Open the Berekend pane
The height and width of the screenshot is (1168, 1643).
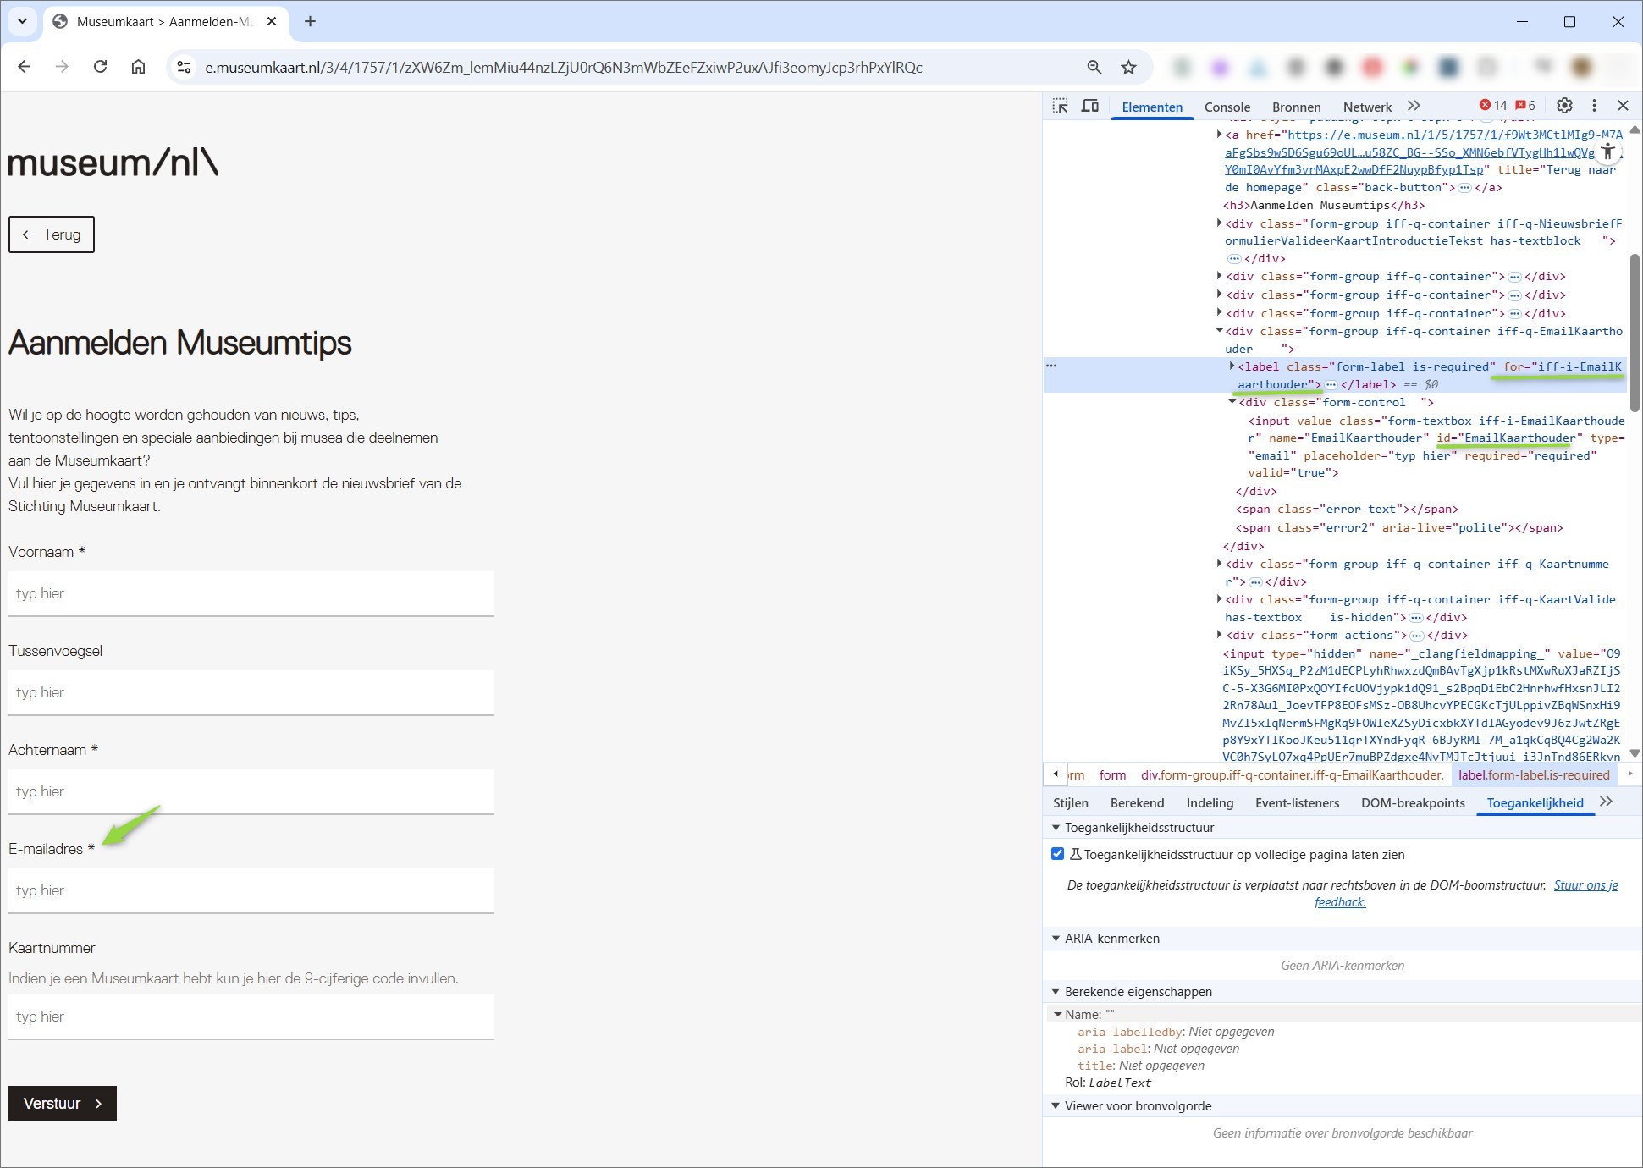pos(1137,802)
